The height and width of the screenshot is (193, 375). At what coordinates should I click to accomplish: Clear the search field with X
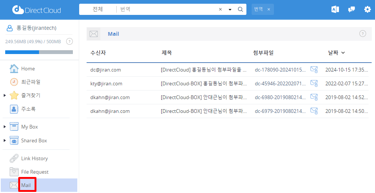pyautogui.click(x=220, y=9)
